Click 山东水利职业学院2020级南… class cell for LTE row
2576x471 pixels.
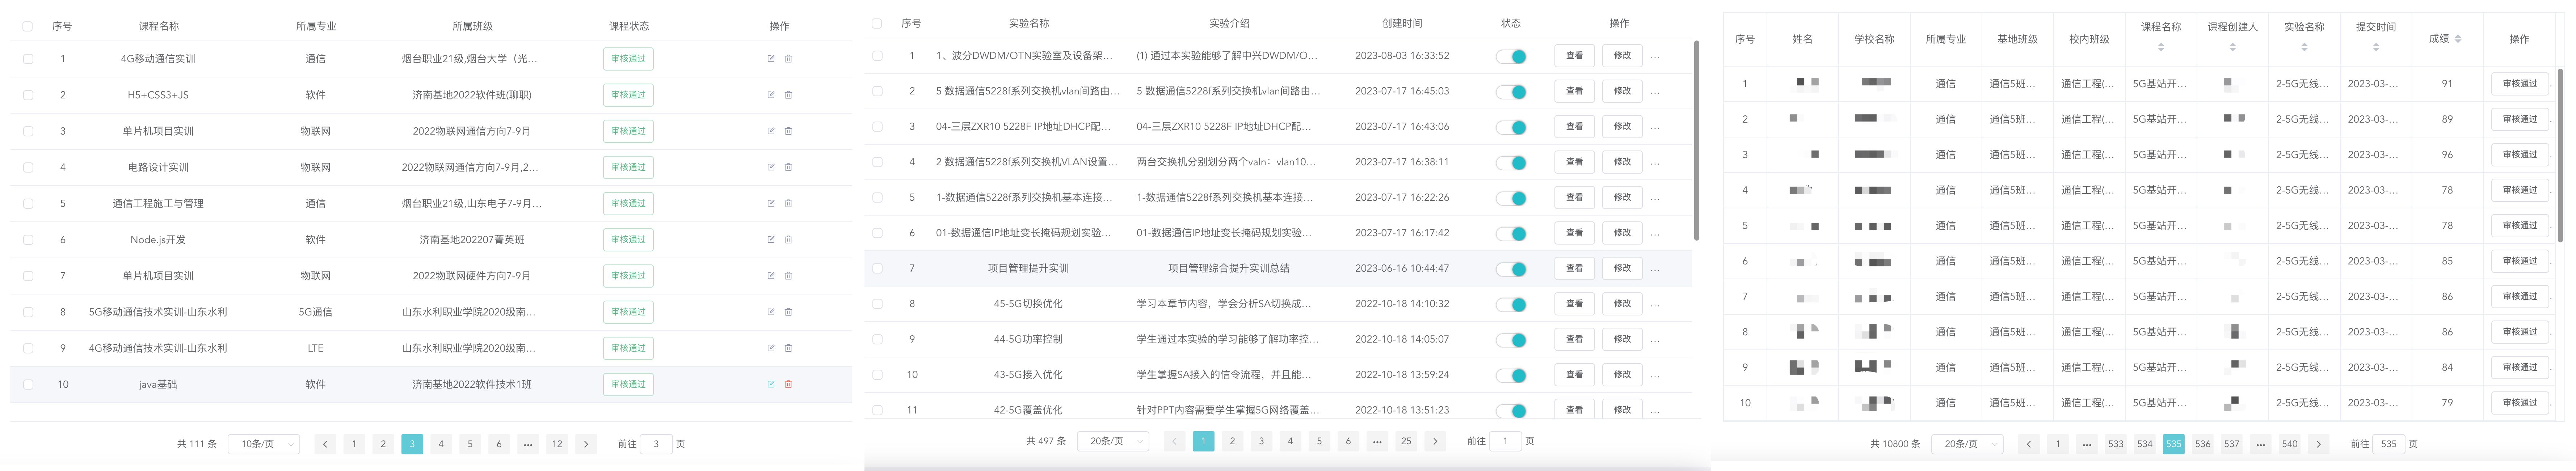[x=469, y=348]
